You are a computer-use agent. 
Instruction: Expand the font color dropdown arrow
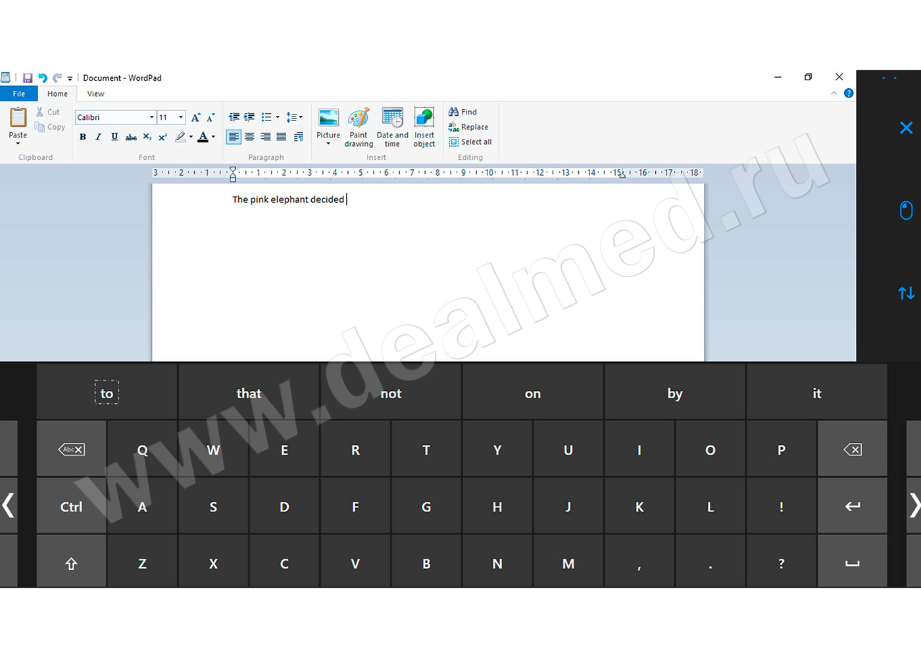(x=214, y=137)
